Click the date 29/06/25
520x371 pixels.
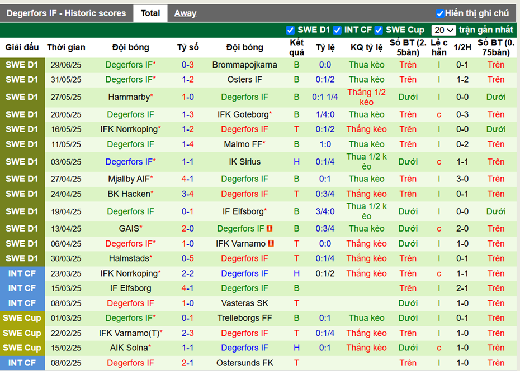coord(66,65)
